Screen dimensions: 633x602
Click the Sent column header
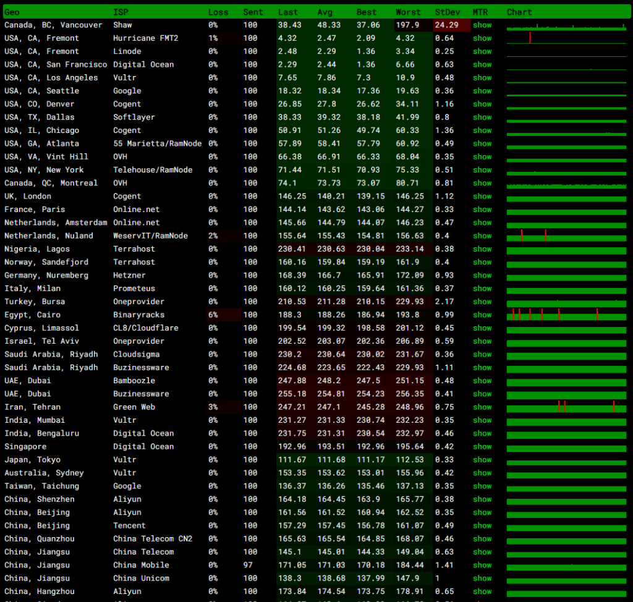pyautogui.click(x=253, y=12)
